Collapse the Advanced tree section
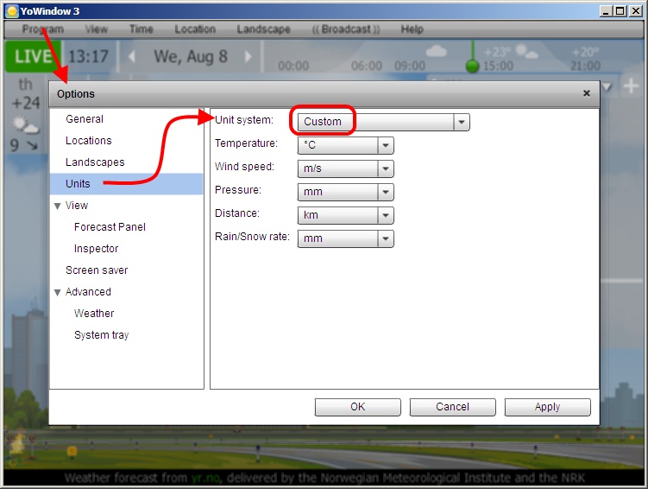The height and width of the screenshot is (489, 648). click(x=58, y=293)
